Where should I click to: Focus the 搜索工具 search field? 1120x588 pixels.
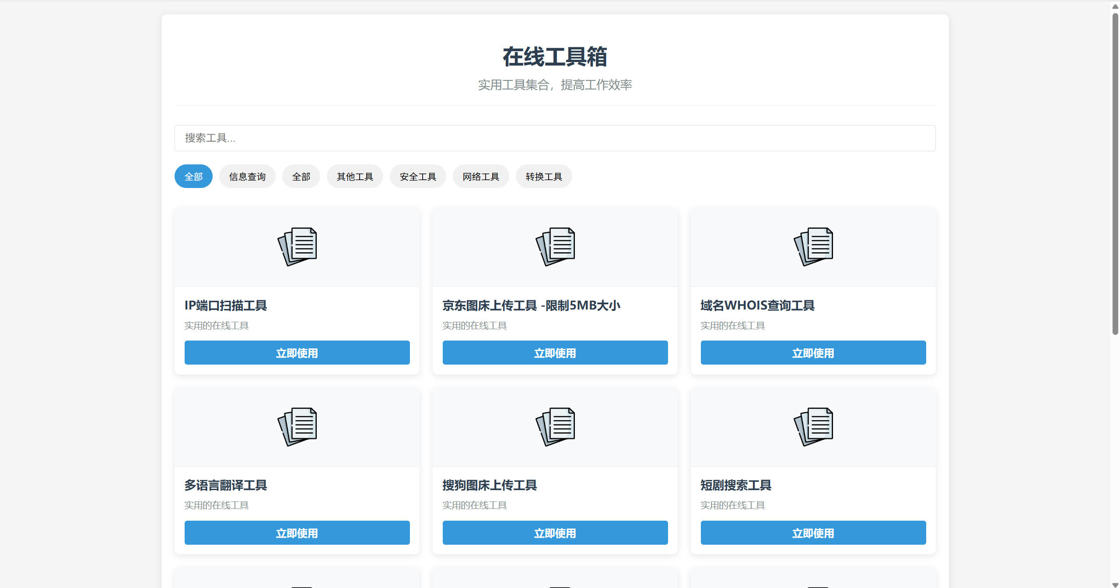point(555,138)
